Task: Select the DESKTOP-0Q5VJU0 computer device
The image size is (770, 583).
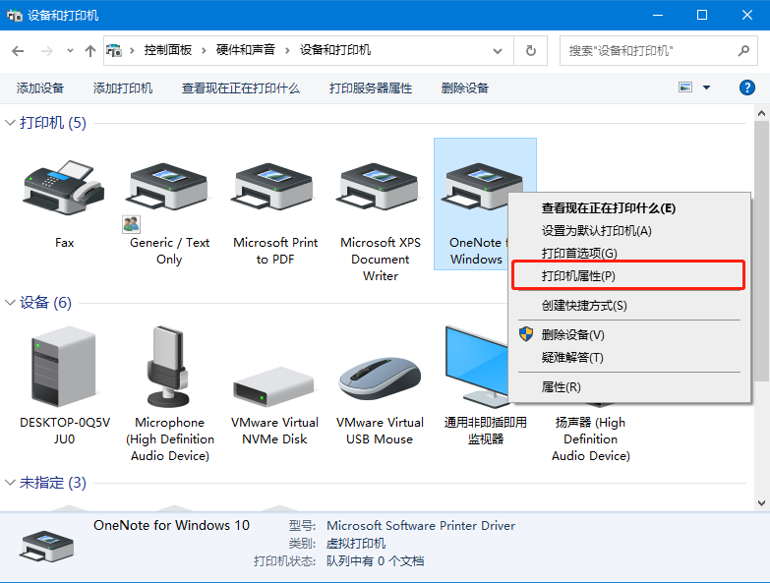Action: pos(64,368)
